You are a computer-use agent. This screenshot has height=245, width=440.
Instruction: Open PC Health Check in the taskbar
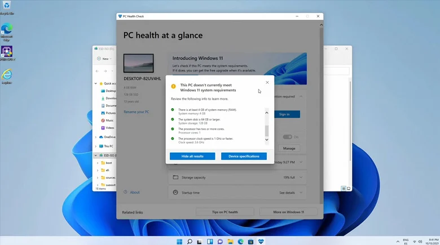tap(261, 242)
